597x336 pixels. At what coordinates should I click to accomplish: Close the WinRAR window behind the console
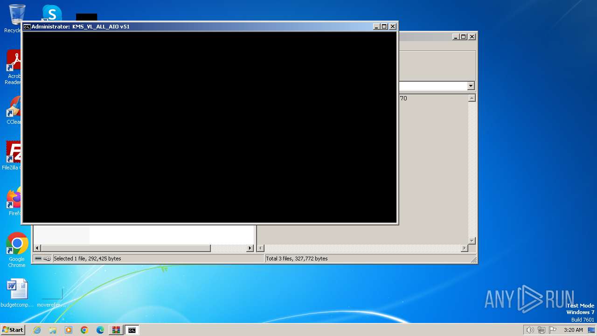point(472,37)
